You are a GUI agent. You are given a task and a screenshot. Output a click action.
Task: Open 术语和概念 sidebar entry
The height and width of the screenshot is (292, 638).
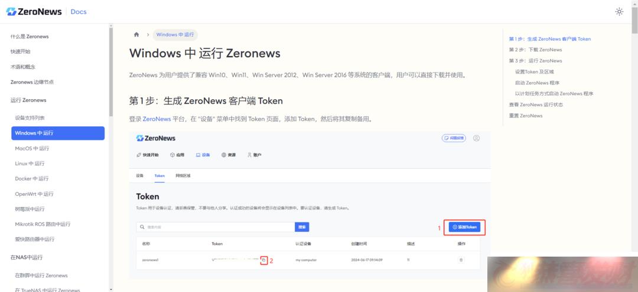23,67
